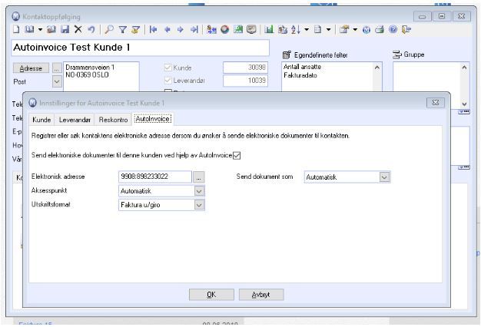Toggle sending electronic documents via AutoInvoice checkbox
481x327 pixels.
click(237, 156)
